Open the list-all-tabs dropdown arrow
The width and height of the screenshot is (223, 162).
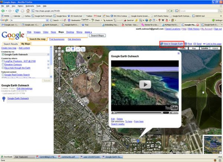[222, 25]
